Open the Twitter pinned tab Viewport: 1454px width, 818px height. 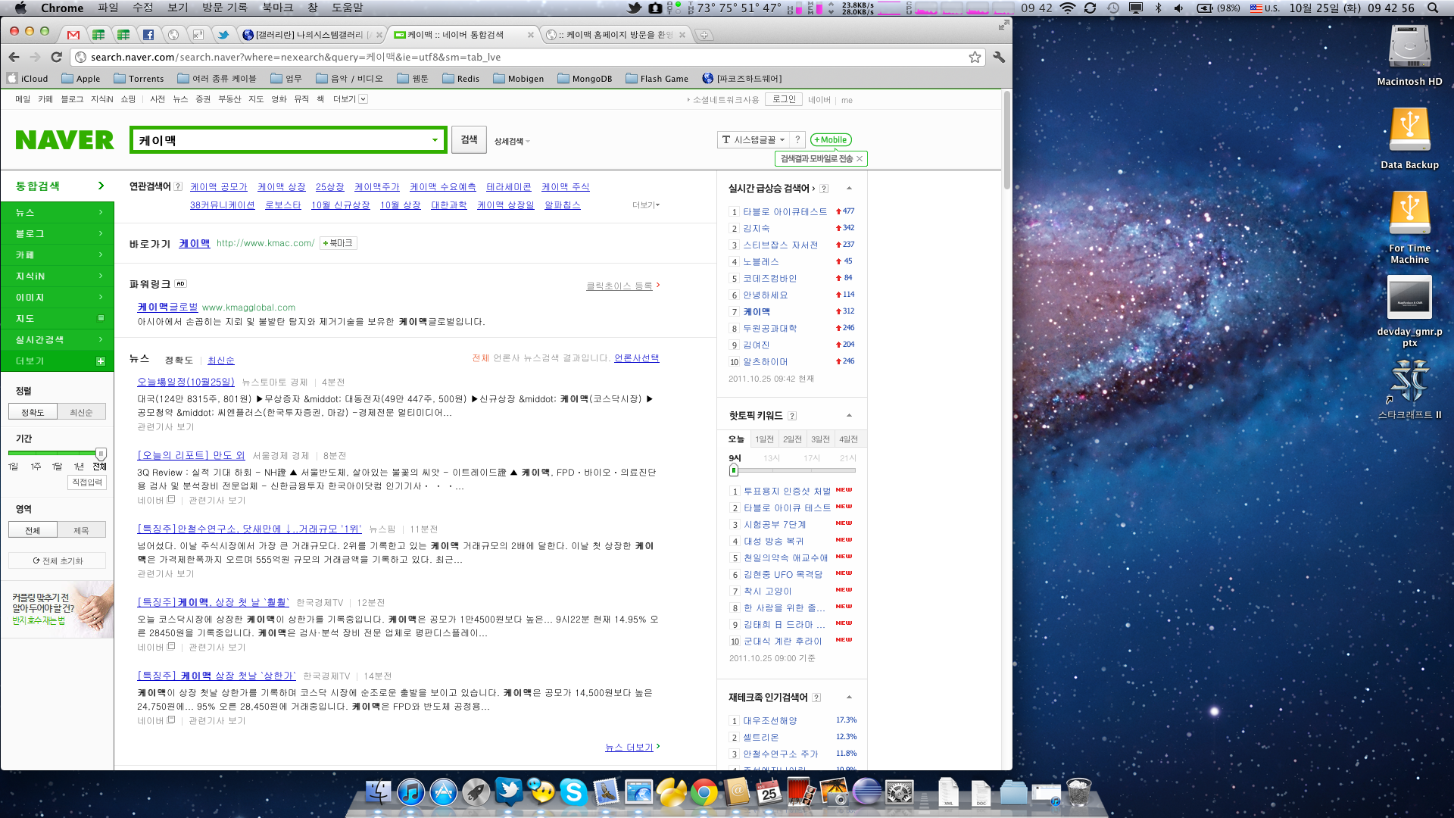(x=223, y=35)
